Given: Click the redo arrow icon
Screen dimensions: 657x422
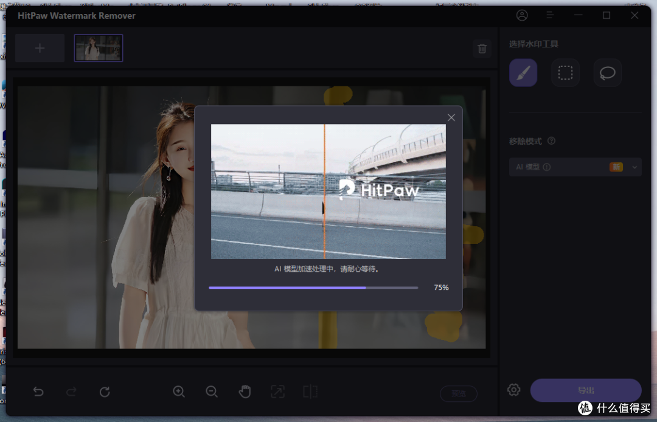Looking at the screenshot, I should (x=71, y=392).
